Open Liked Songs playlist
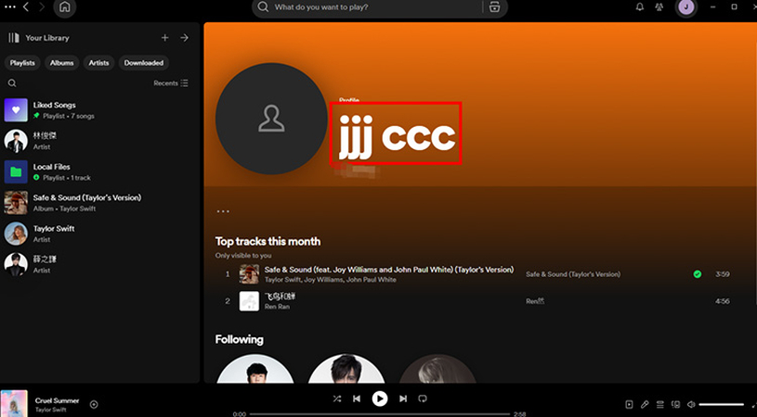Image resolution: width=757 pixels, height=417 pixels. point(100,110)
